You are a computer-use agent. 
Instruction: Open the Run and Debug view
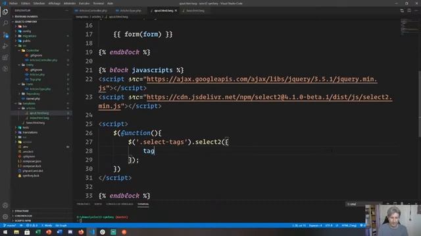5,46
